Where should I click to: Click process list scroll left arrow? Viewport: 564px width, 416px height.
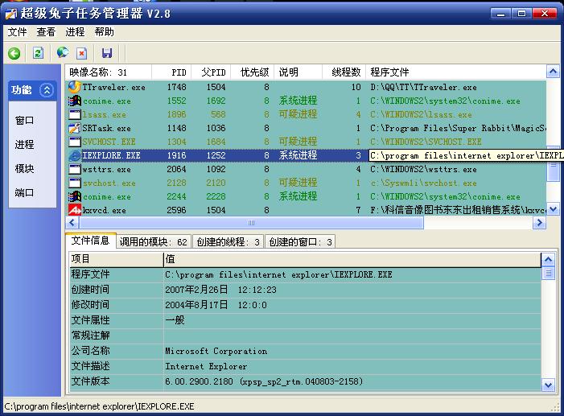pyautogui.click(x=72, y=223)
